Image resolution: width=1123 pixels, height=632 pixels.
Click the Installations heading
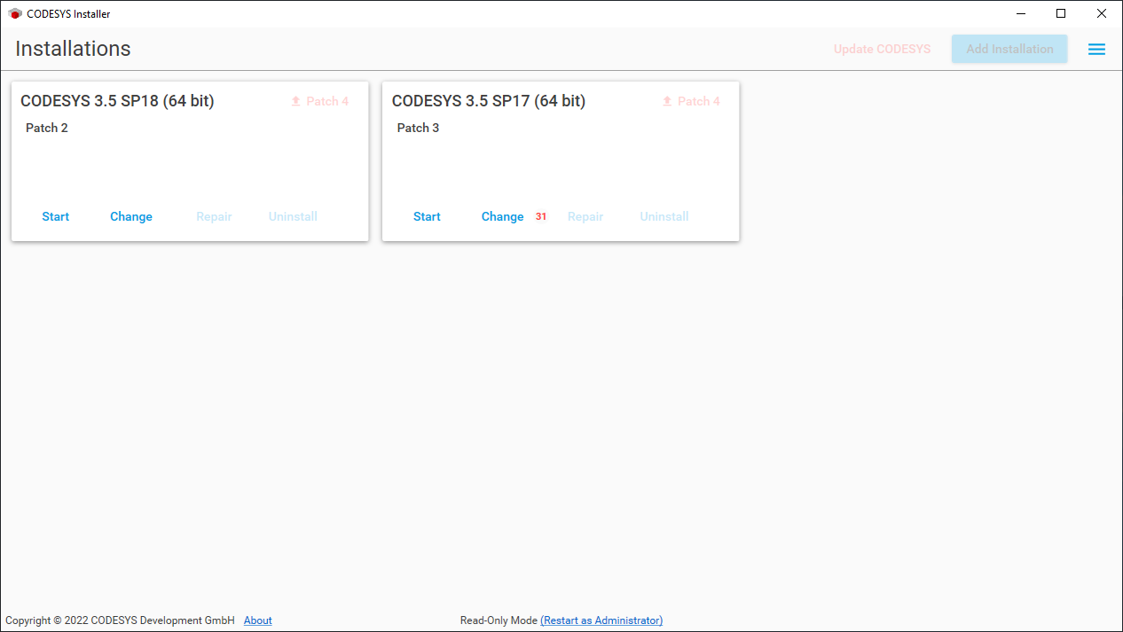(73, 49)
